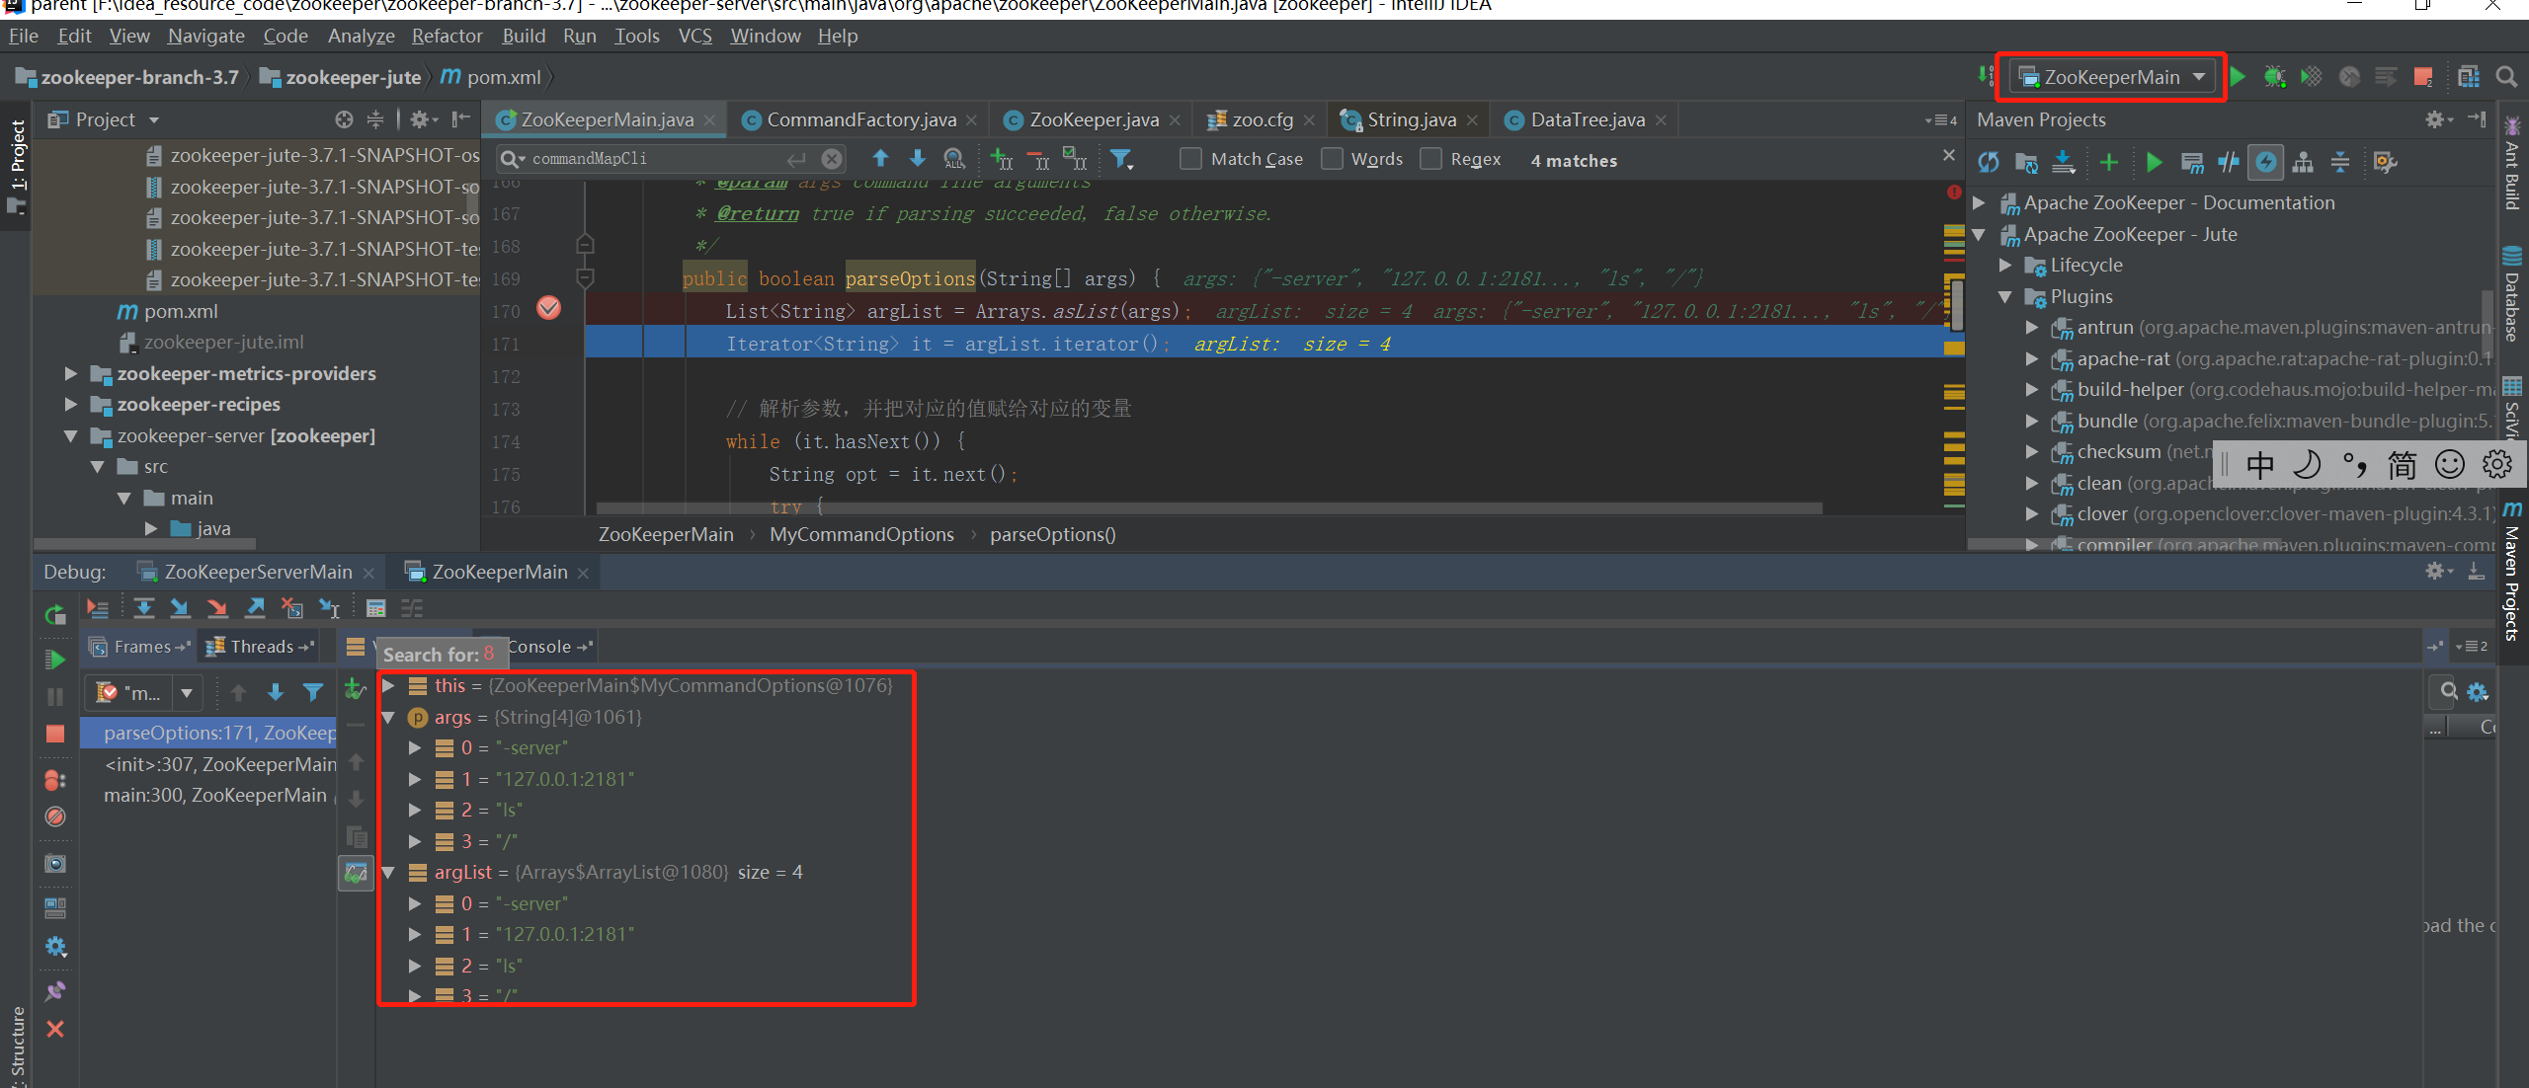Expand Apache ZooKeeper - Documentation node
The height and width of the screenshot is (1088, 2529).
[x=1979, y=202]
